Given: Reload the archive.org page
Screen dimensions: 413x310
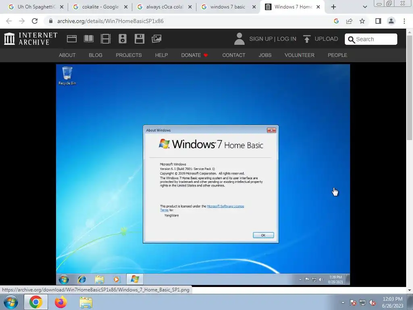Looking at the screenshot, I should coord(35,21).
